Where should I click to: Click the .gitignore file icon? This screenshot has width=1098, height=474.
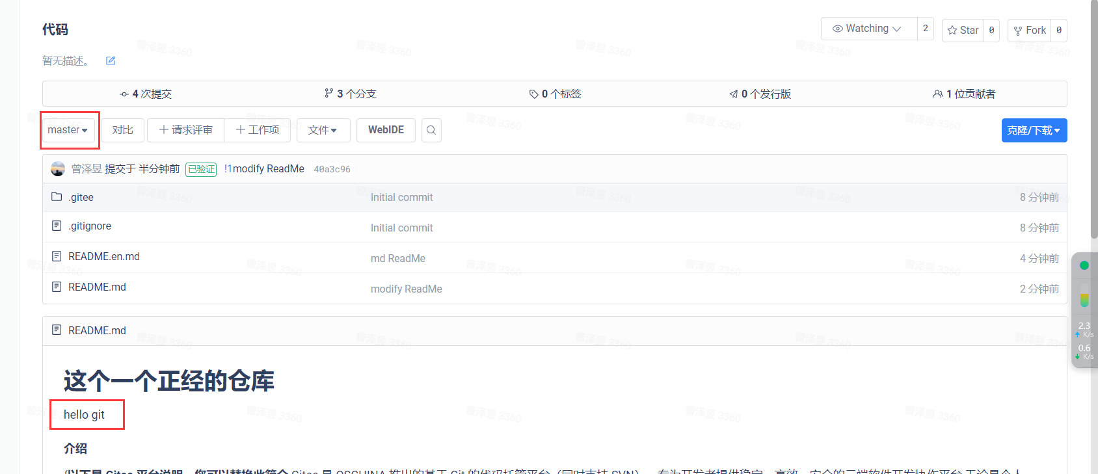[57, 226]
